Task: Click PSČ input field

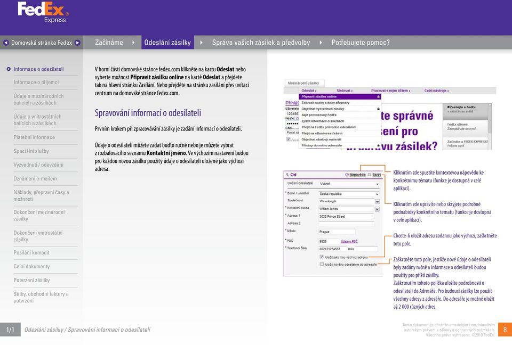Action: pyautogui.click(x=329, y=242)
